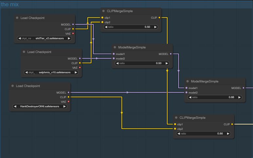Toggle collapse dot on selphmix_v10 Load Checkpoint node

[24, 52]
